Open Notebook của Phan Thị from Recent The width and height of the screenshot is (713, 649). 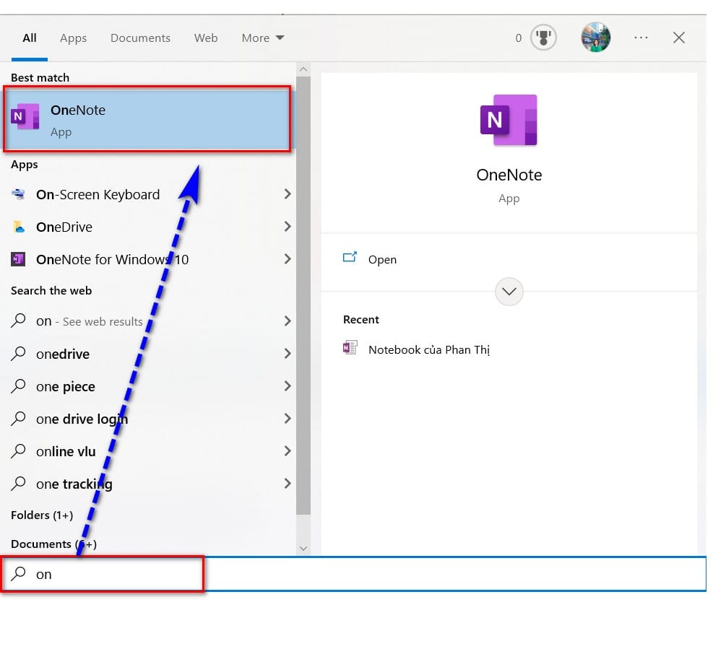click(x=429, y=349)
